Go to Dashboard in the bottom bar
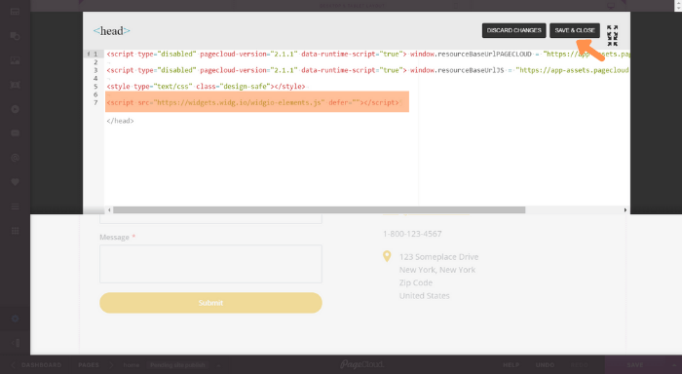The image size is (682, 374). pyautogui.click(x=41, y=365)
